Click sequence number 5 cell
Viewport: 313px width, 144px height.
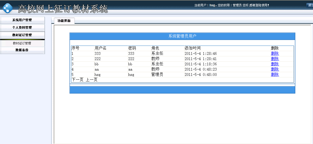coord(73,75)
